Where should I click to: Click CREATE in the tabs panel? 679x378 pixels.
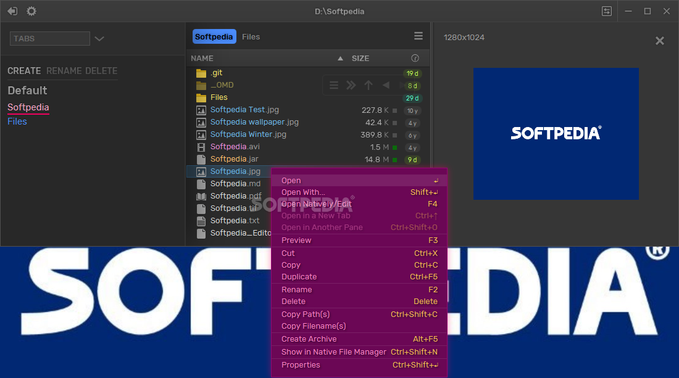[24, 71]
